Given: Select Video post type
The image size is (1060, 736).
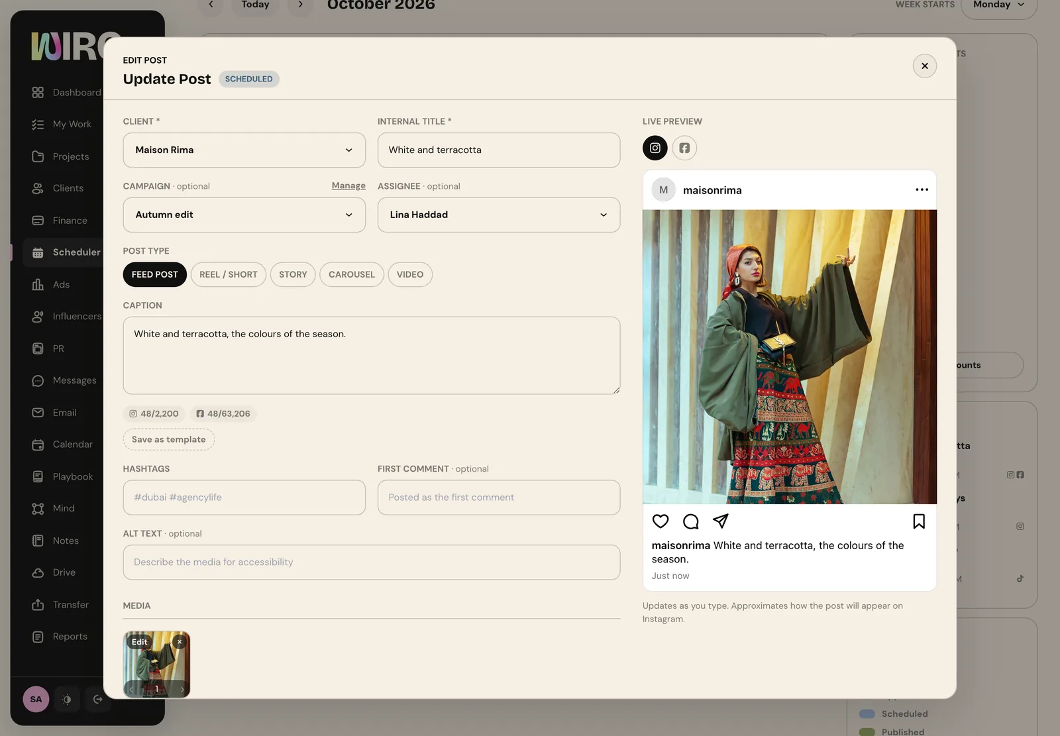Looking at the screenshot, I should [410, 274].
